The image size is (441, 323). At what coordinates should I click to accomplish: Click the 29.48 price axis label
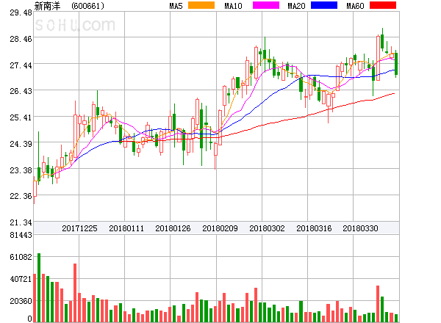21,12
